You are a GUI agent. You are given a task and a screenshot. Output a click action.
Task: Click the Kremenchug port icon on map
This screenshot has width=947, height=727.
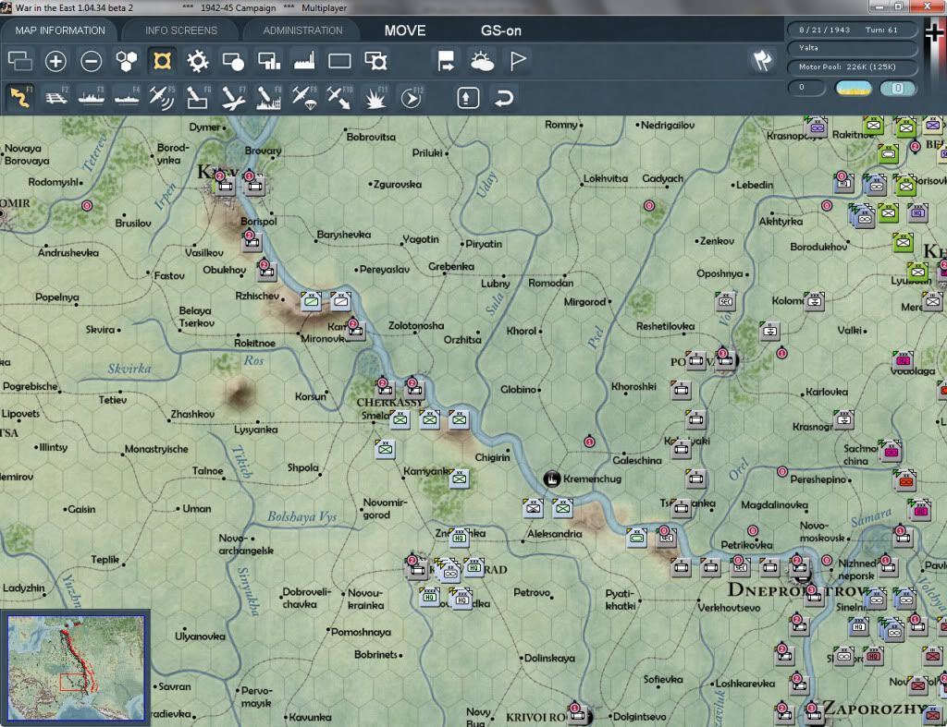coord(551,479)
